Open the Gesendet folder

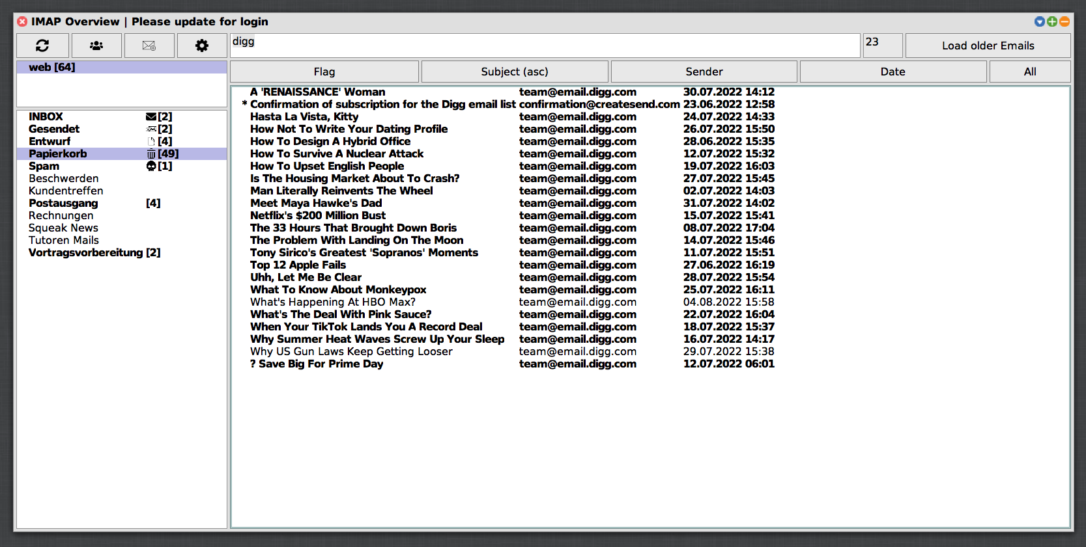tap(122, 129)
